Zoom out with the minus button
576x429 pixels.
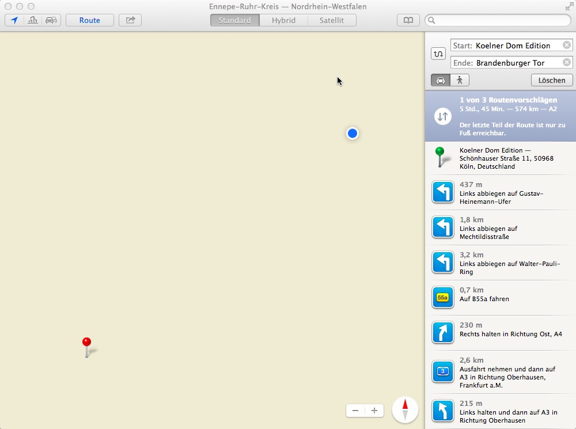click(355, 411)
